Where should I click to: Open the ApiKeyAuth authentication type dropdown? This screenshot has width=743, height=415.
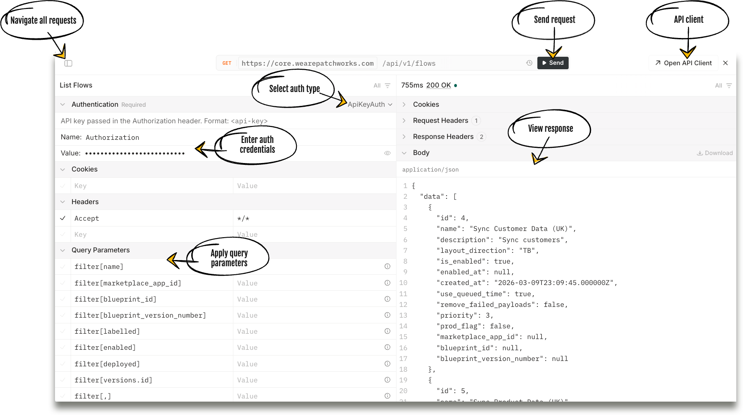click(x=370, y=105)
